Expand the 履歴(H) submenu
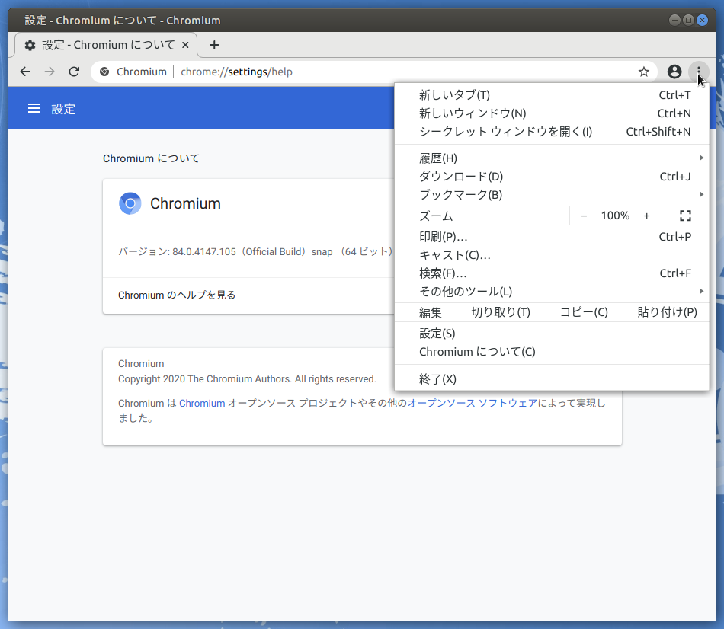 (552, 158)
